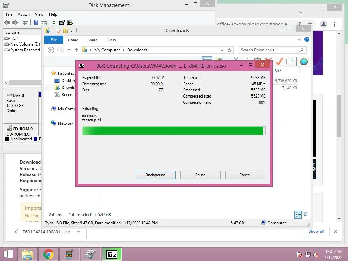Select Disk 0 in Disk Management
Screen dimensions: 348x261
(x=21, y=106)
